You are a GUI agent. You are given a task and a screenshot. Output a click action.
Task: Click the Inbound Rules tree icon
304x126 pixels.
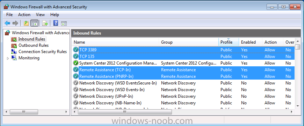coord(14,39)
